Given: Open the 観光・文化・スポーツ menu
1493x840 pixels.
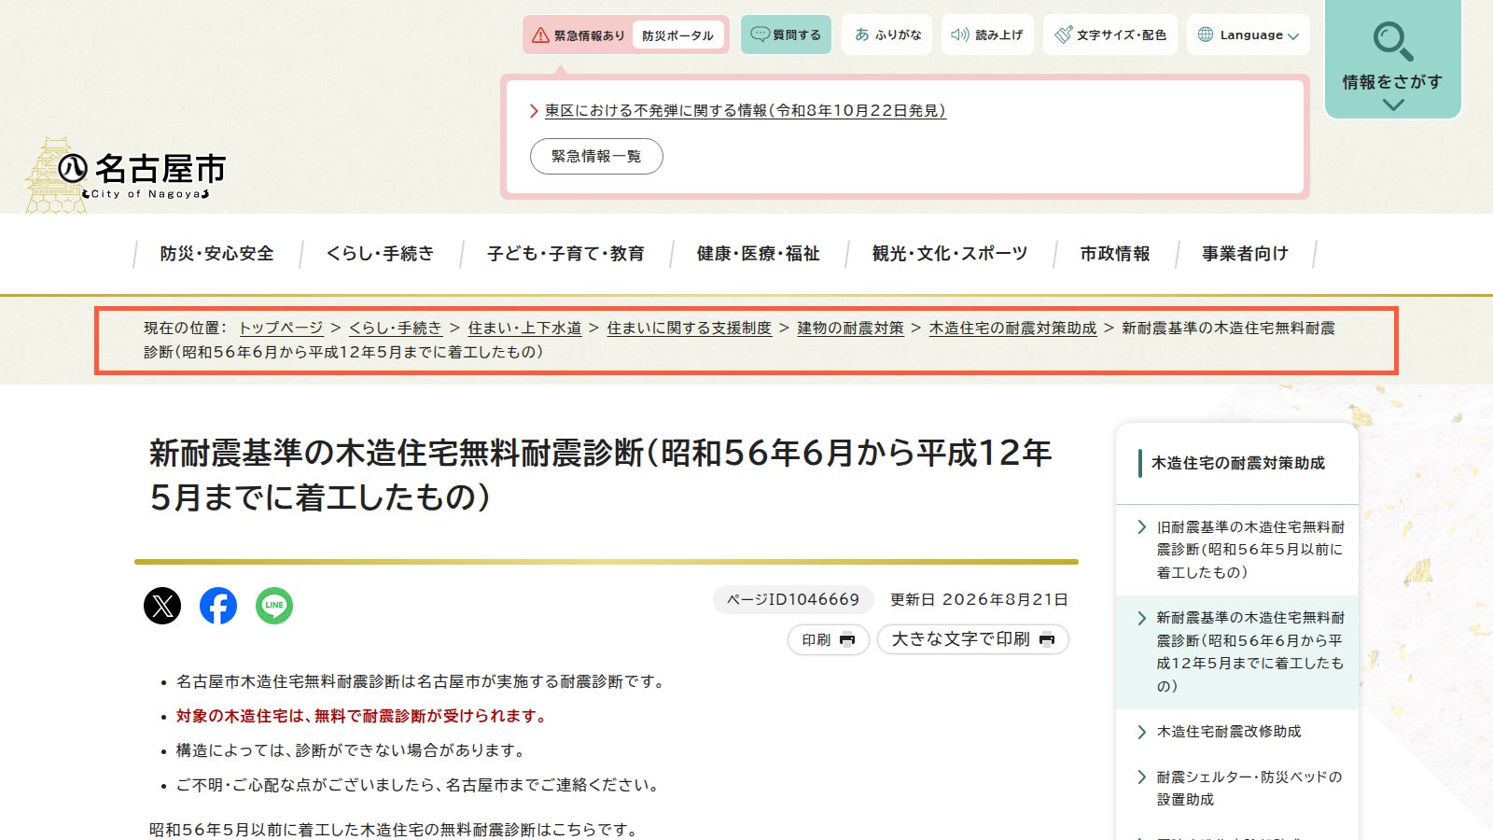Looking at the screenshot, I should [950, 254].
